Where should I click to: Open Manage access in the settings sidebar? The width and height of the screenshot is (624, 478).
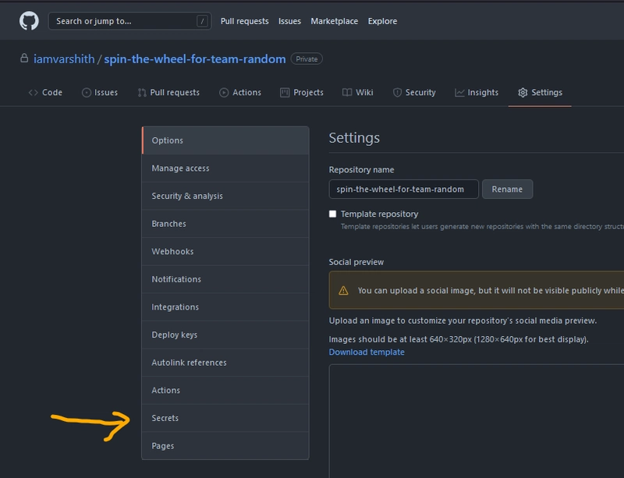pos(225,168)
